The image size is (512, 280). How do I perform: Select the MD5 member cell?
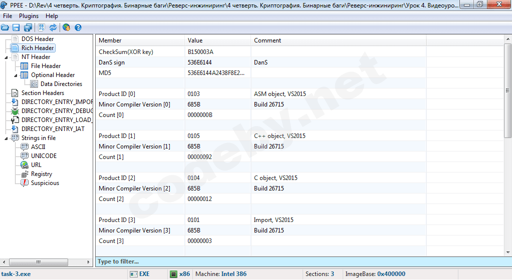pos(140,72)
